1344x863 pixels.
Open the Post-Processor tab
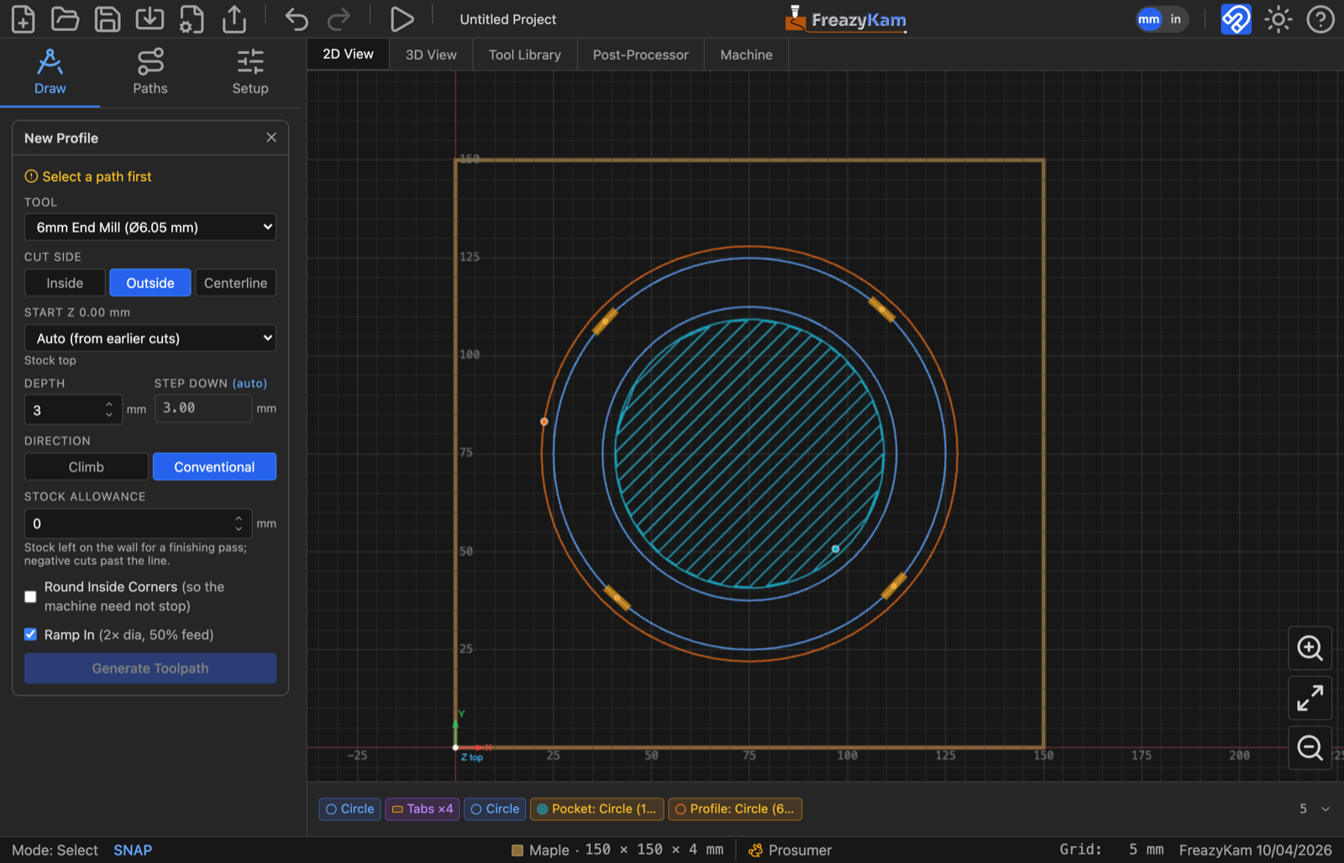(x=641, y=55)
